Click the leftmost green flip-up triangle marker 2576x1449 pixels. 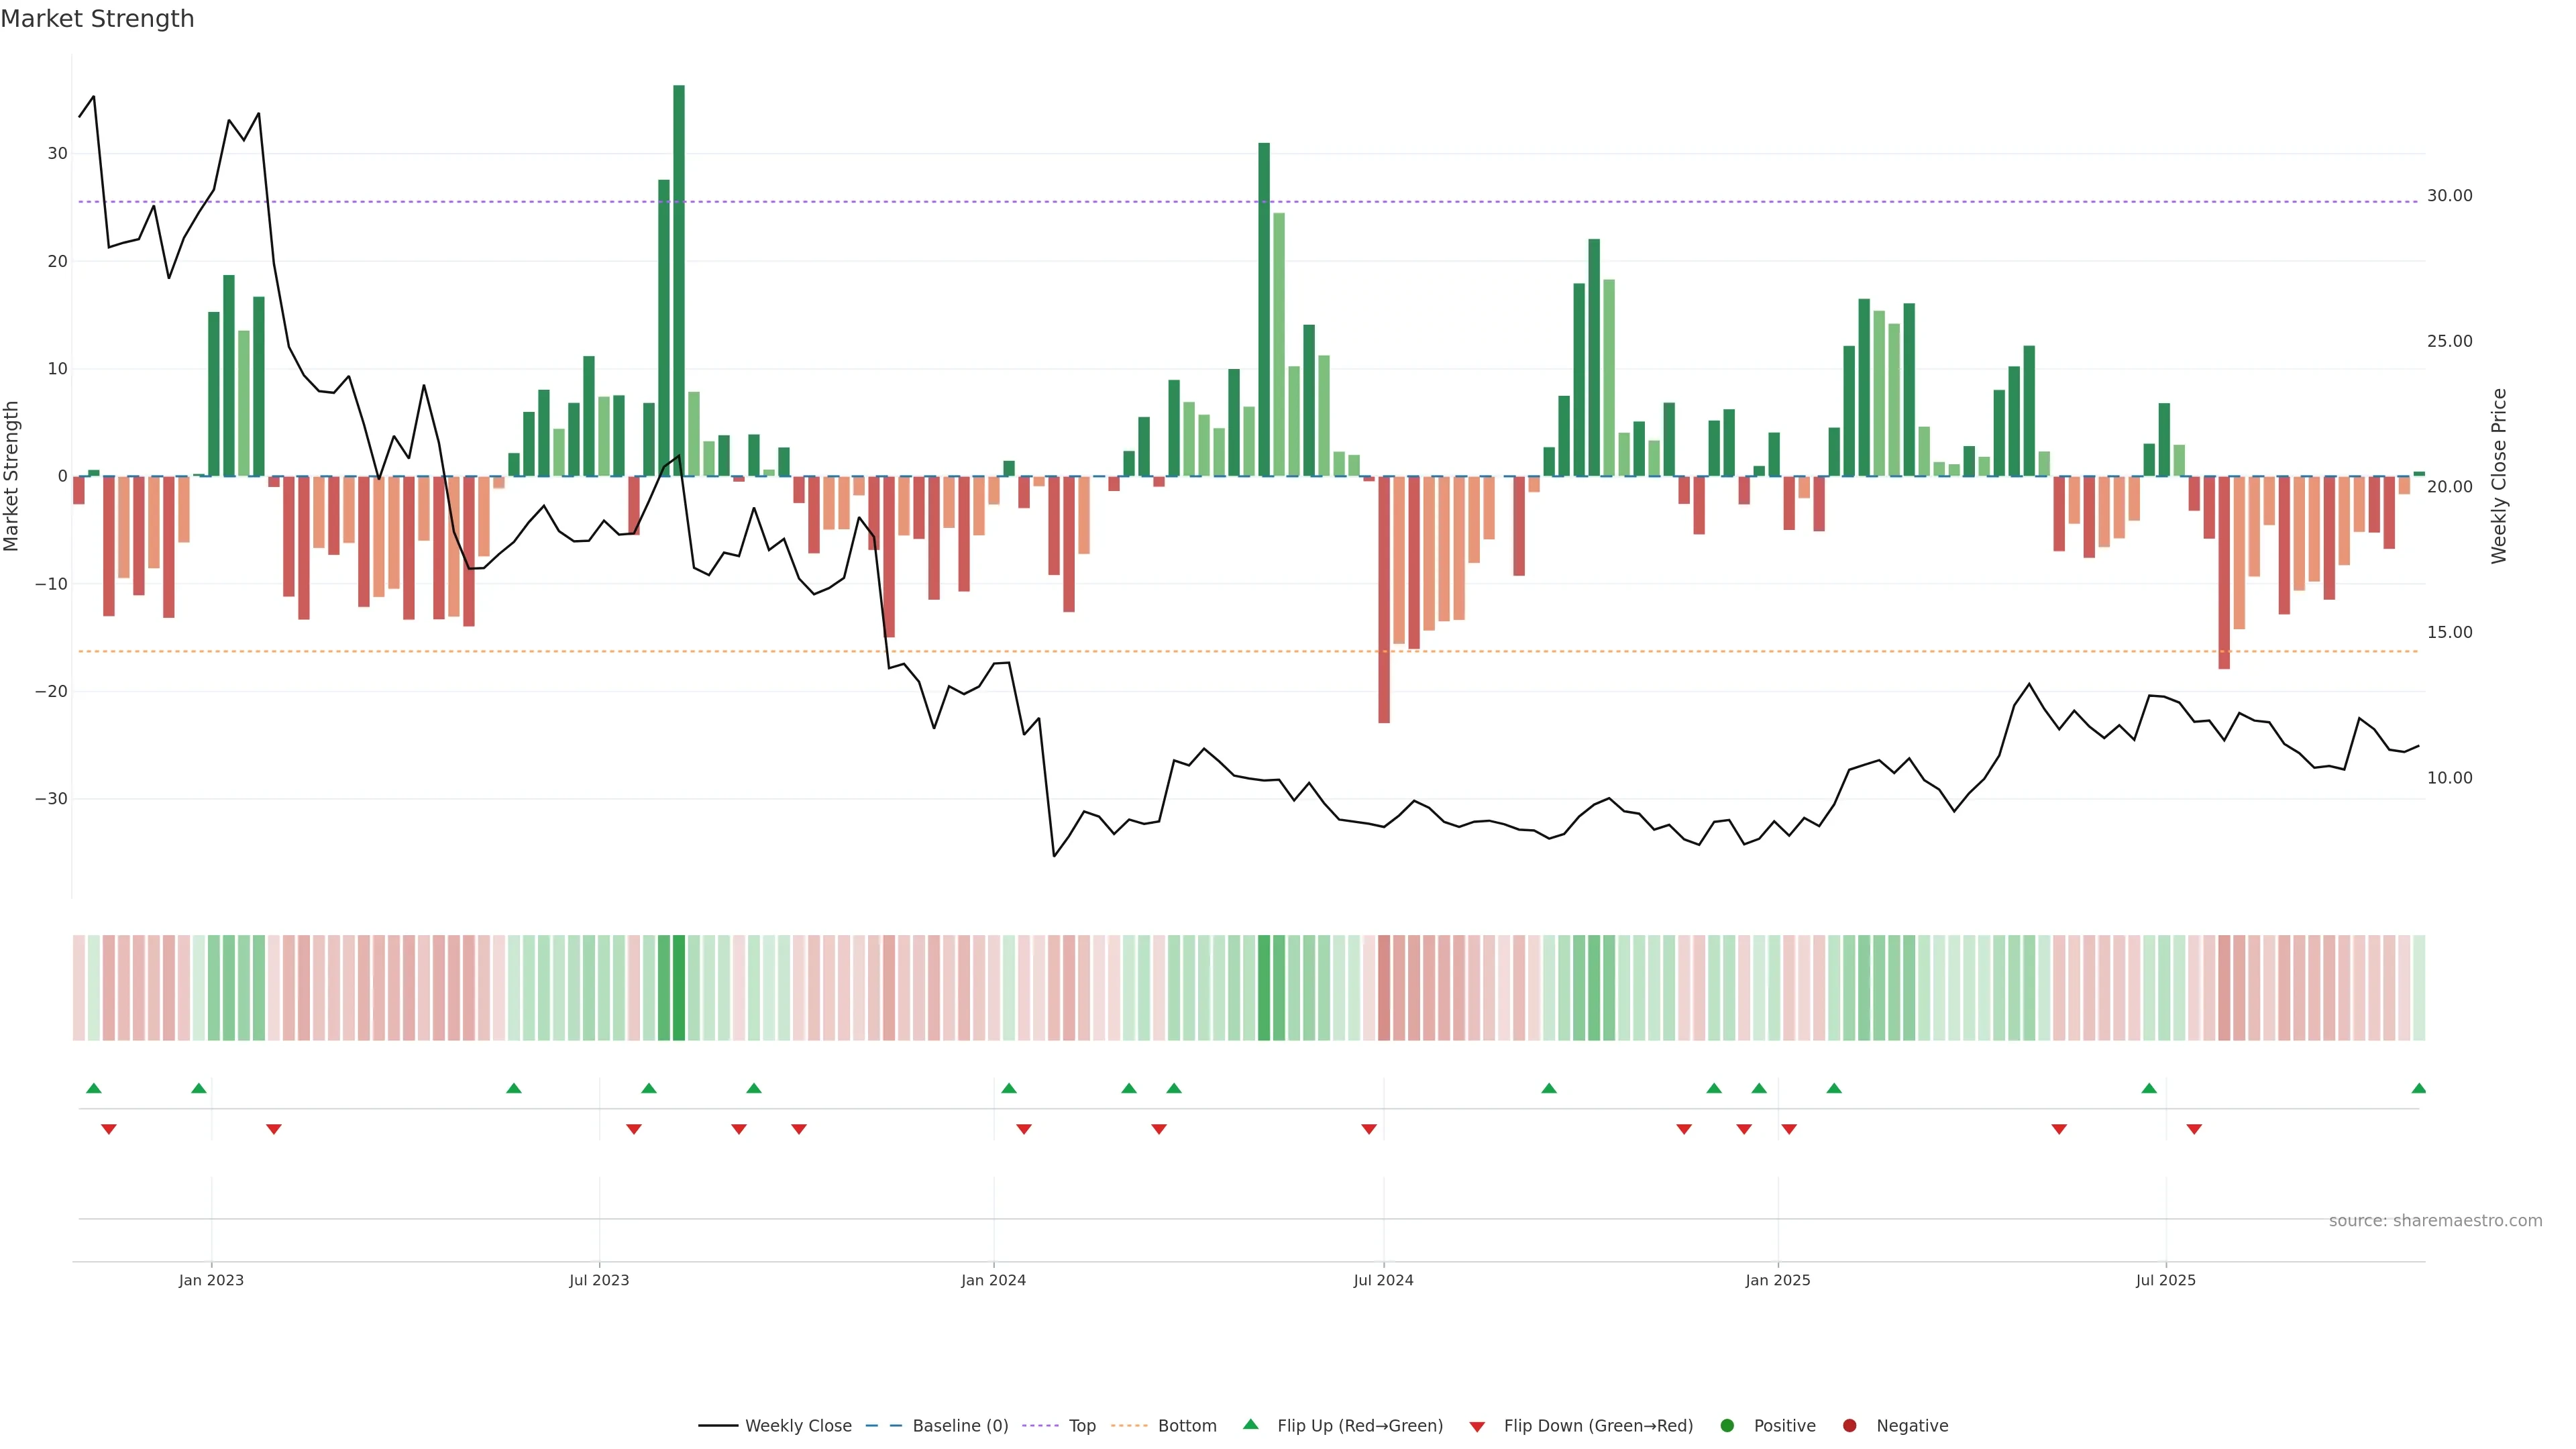[94, 1088]
